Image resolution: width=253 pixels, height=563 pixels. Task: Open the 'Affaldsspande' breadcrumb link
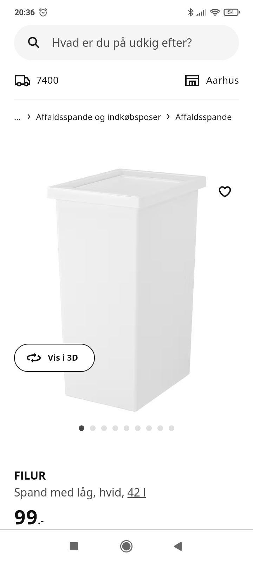[203, 117]
